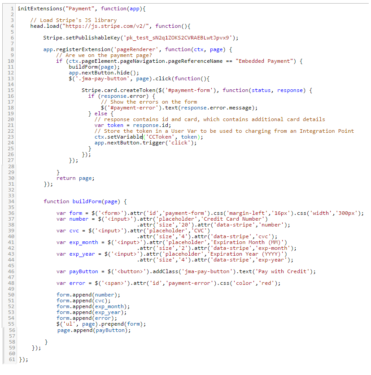Click the 'exp-year' string on line 44

(271, 260)
